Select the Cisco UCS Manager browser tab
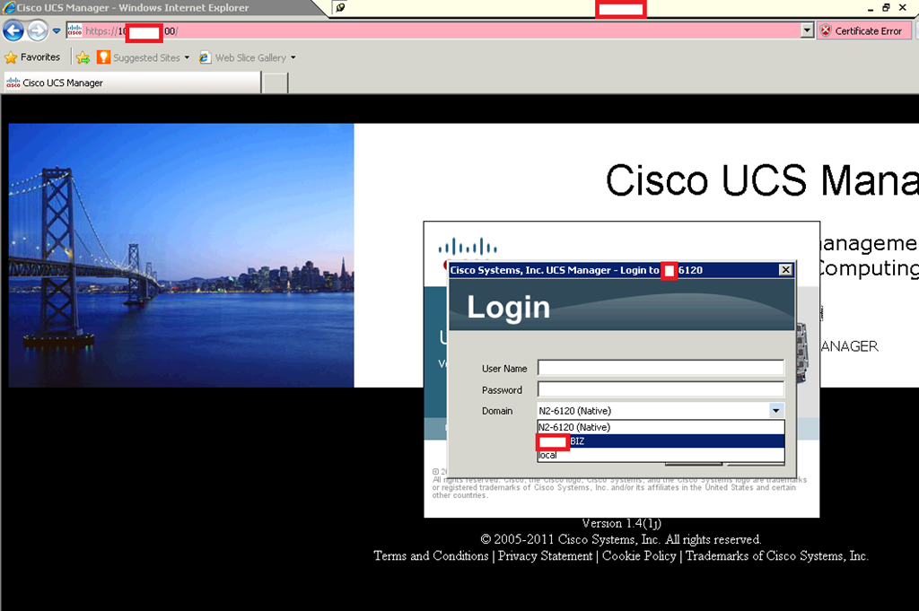The width and height of the screenshot is (919, 611). [x=132, y=83]
